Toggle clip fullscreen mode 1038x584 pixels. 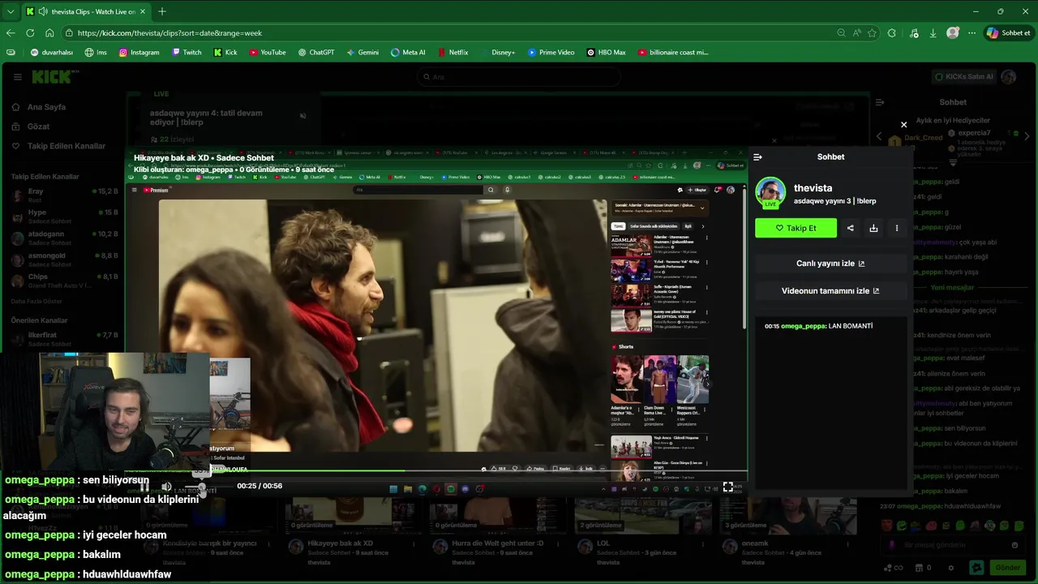(728, 487)
